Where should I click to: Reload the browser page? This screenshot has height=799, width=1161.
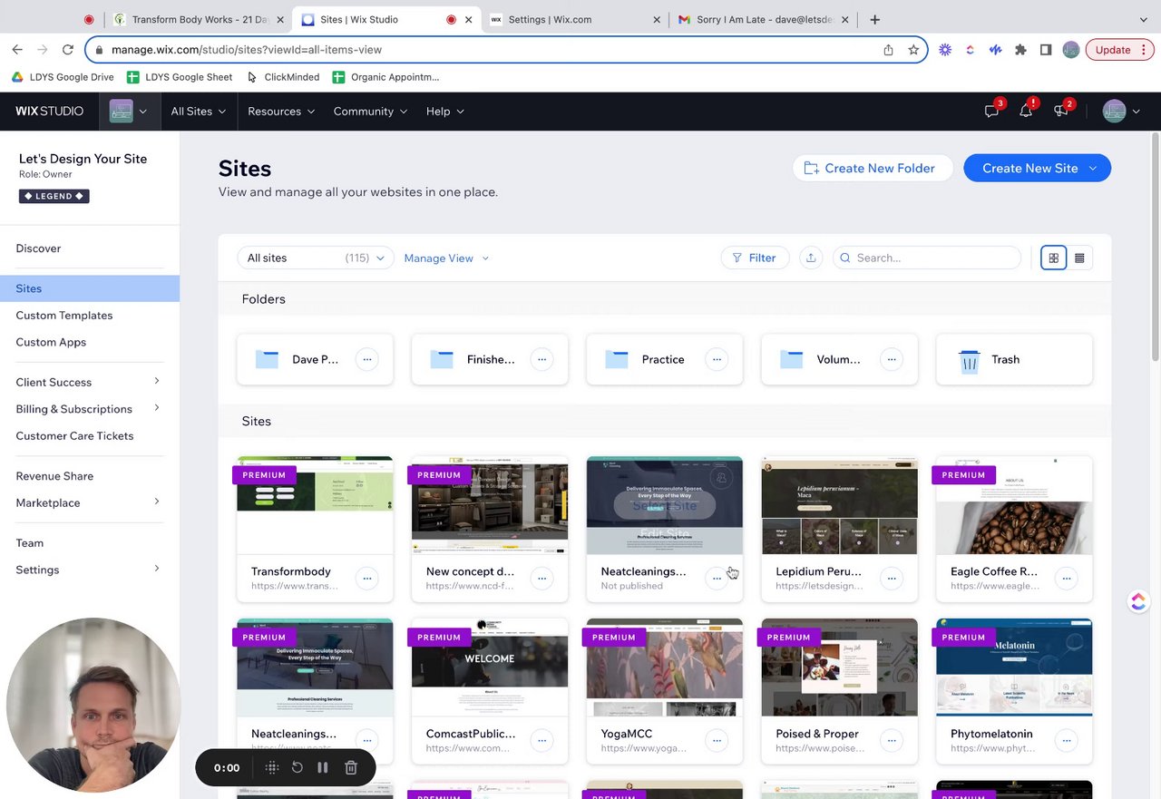[x=68, y=50]
